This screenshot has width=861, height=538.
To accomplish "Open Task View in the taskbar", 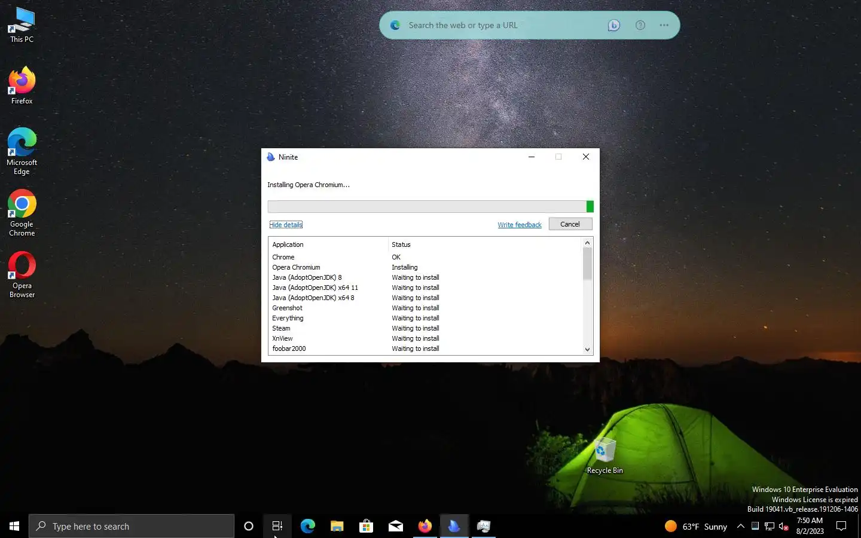I will 277,526.
